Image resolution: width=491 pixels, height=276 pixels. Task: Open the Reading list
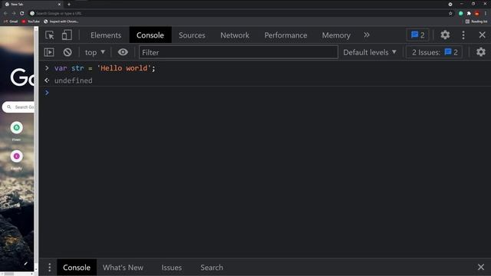tap(476, 21)
